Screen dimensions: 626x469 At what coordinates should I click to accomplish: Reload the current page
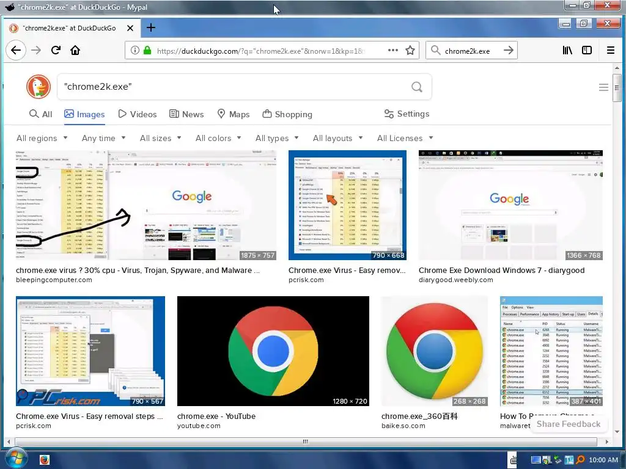[x=56, y=50]
